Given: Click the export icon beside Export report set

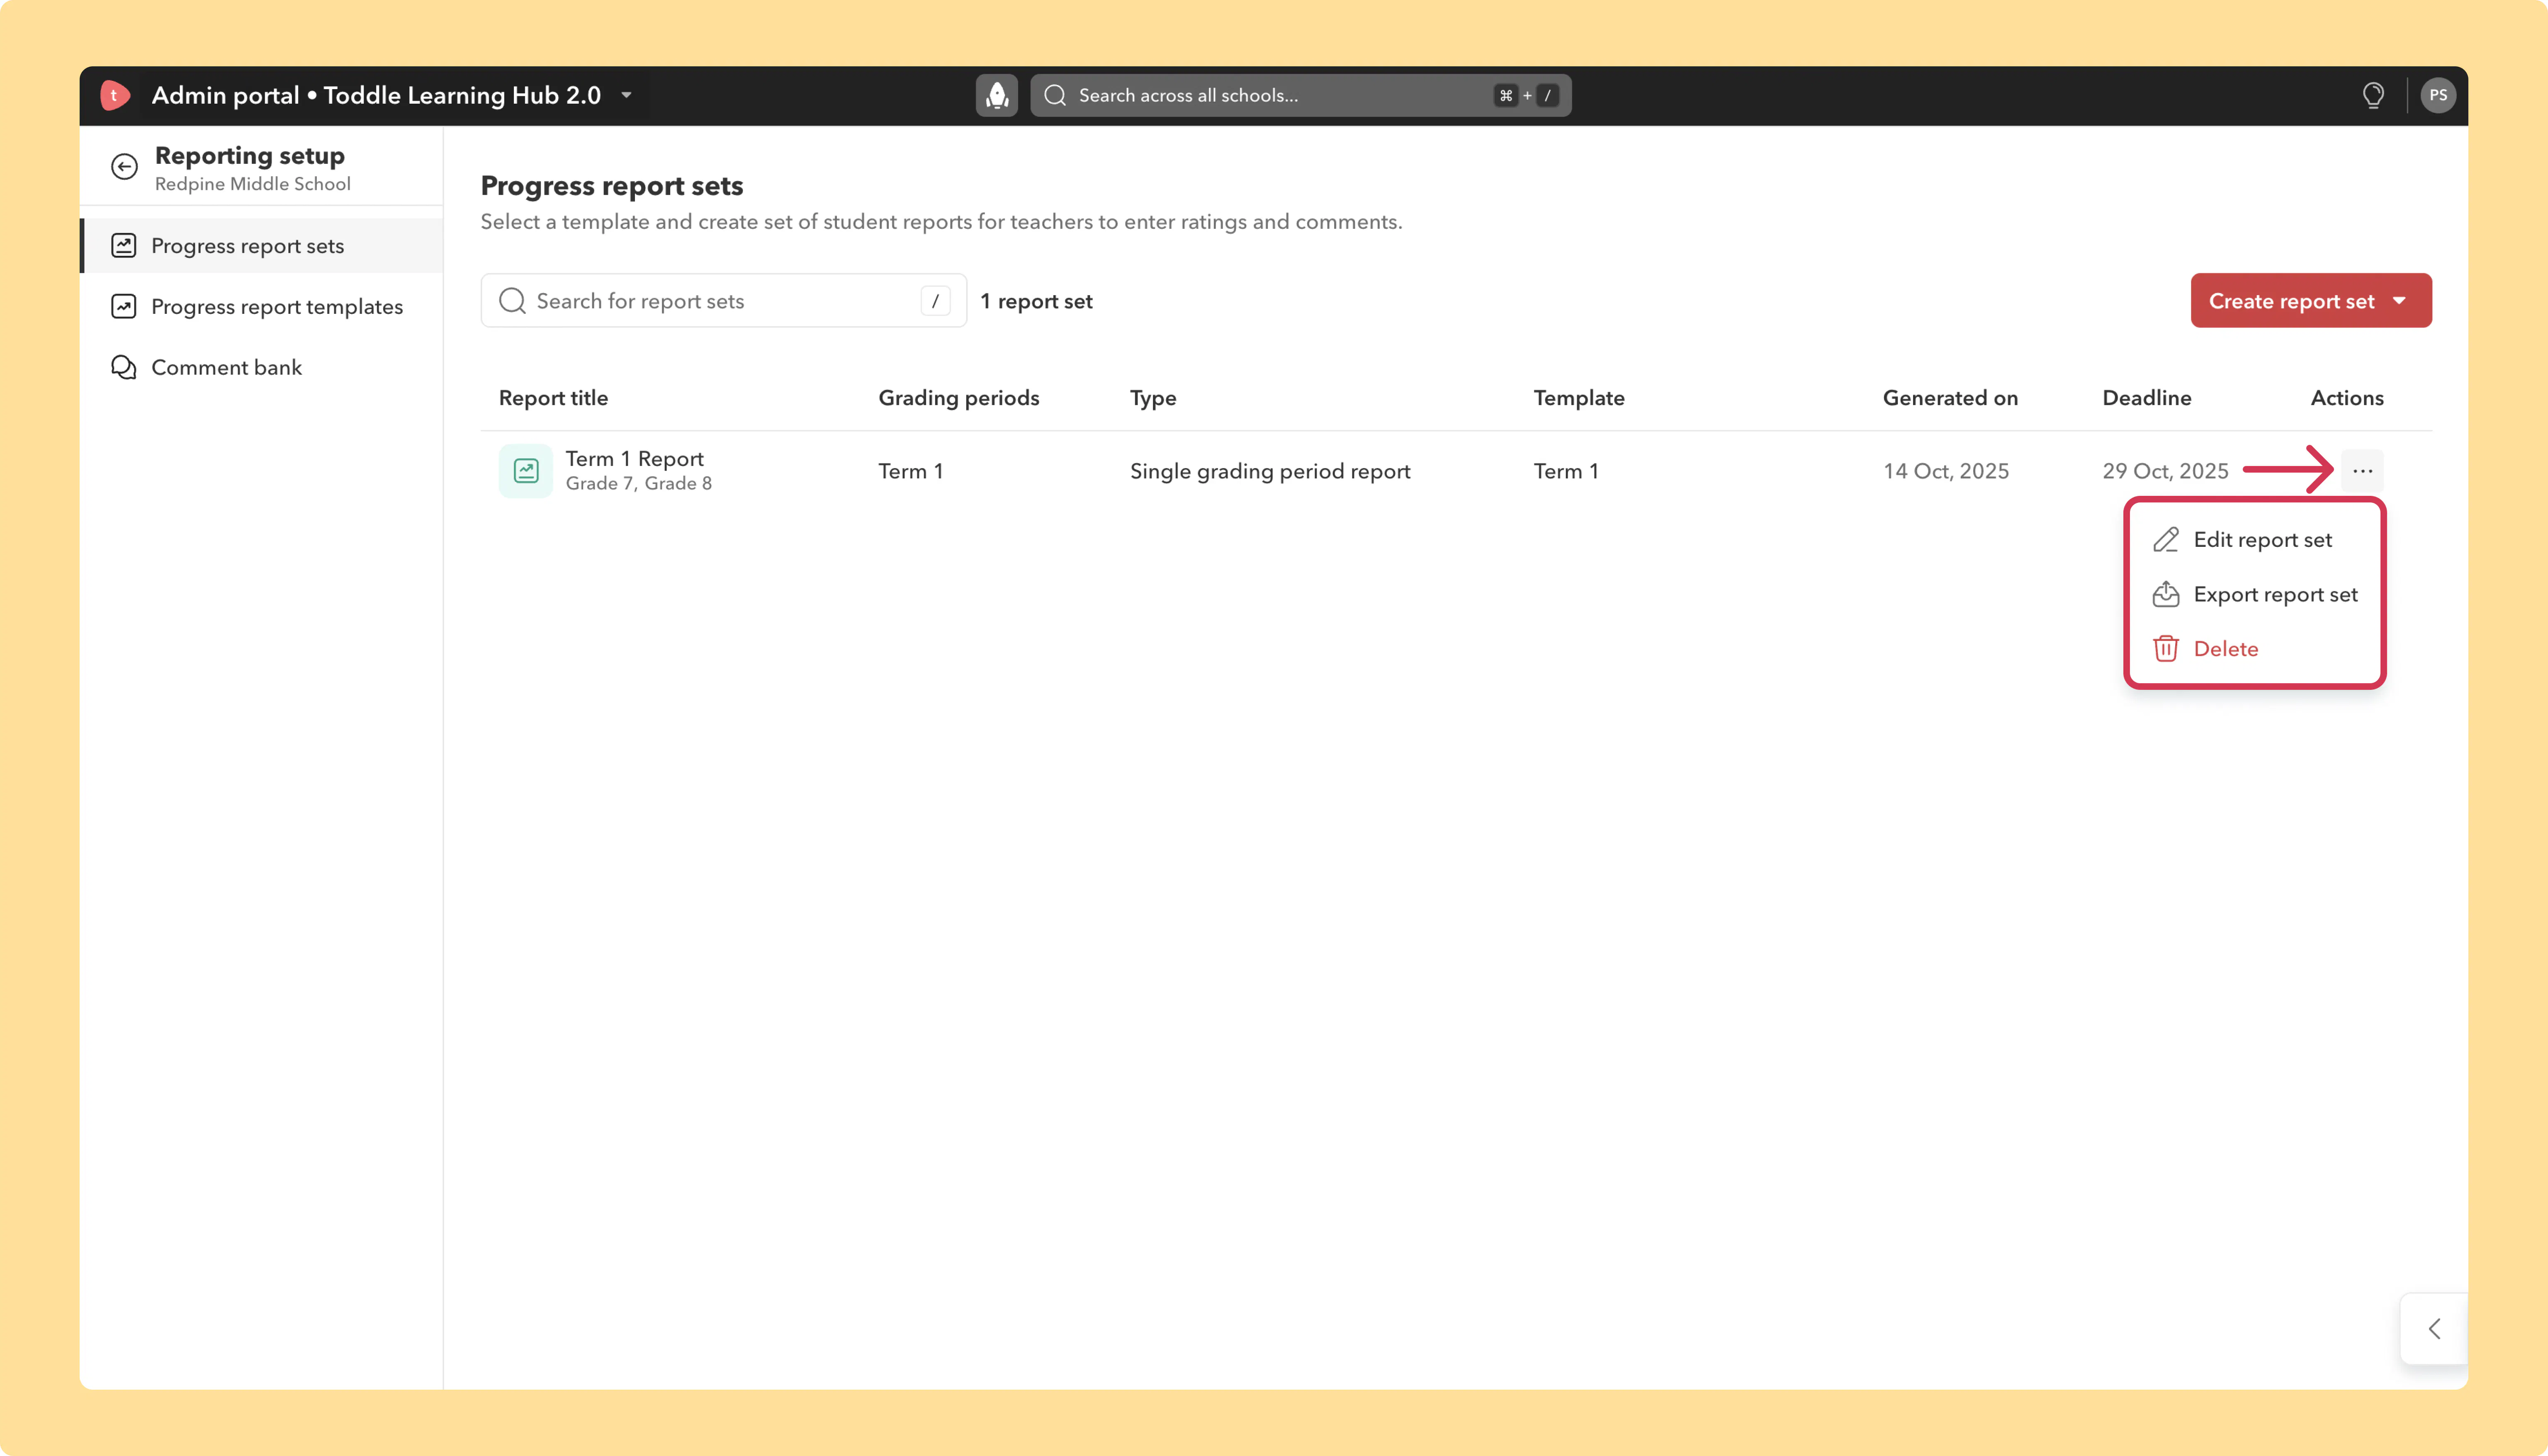Looking at the screenshot, I should pyautogui.click(x=2166, y=594).
